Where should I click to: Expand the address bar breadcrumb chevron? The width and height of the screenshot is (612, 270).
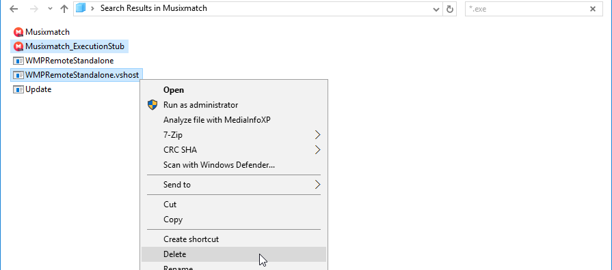pos(93,8)
